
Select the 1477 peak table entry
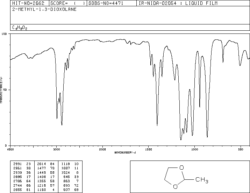click(x=46, y=168)
